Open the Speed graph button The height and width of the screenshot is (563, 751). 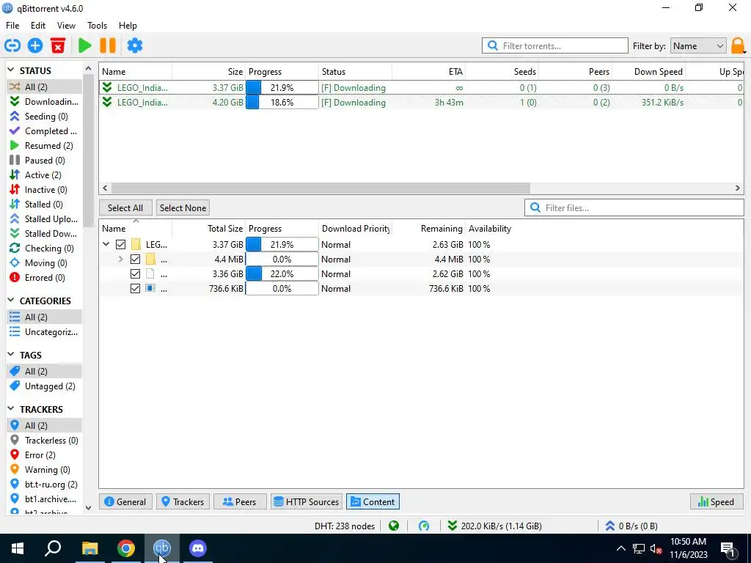click(716, 501)
